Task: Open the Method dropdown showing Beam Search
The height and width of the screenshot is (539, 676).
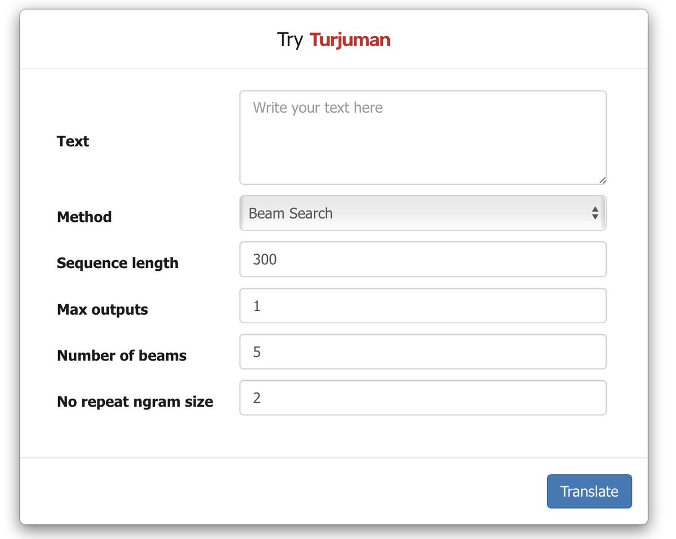Action: (423, 213)
